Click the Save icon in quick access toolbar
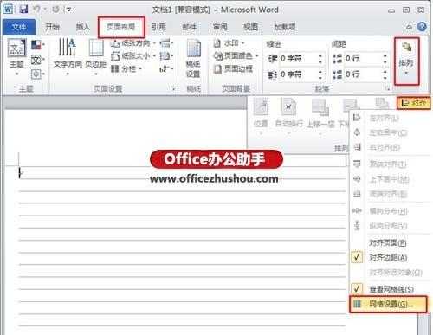Viewport: 433px width, 335px height. click(x=23, y=10)
